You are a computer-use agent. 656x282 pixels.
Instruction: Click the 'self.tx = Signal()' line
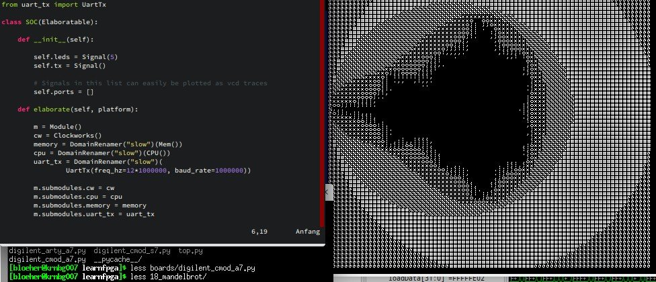(69, 66)
